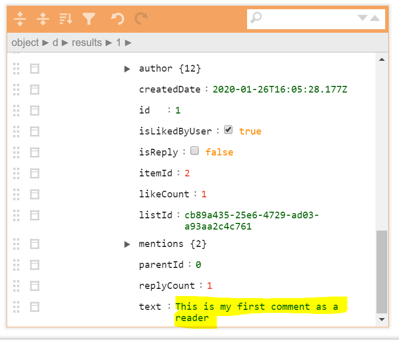This screenshot has width=399, height=340.
Task: Click the vertical scrollbar thumb
Action: pos(382,271)
